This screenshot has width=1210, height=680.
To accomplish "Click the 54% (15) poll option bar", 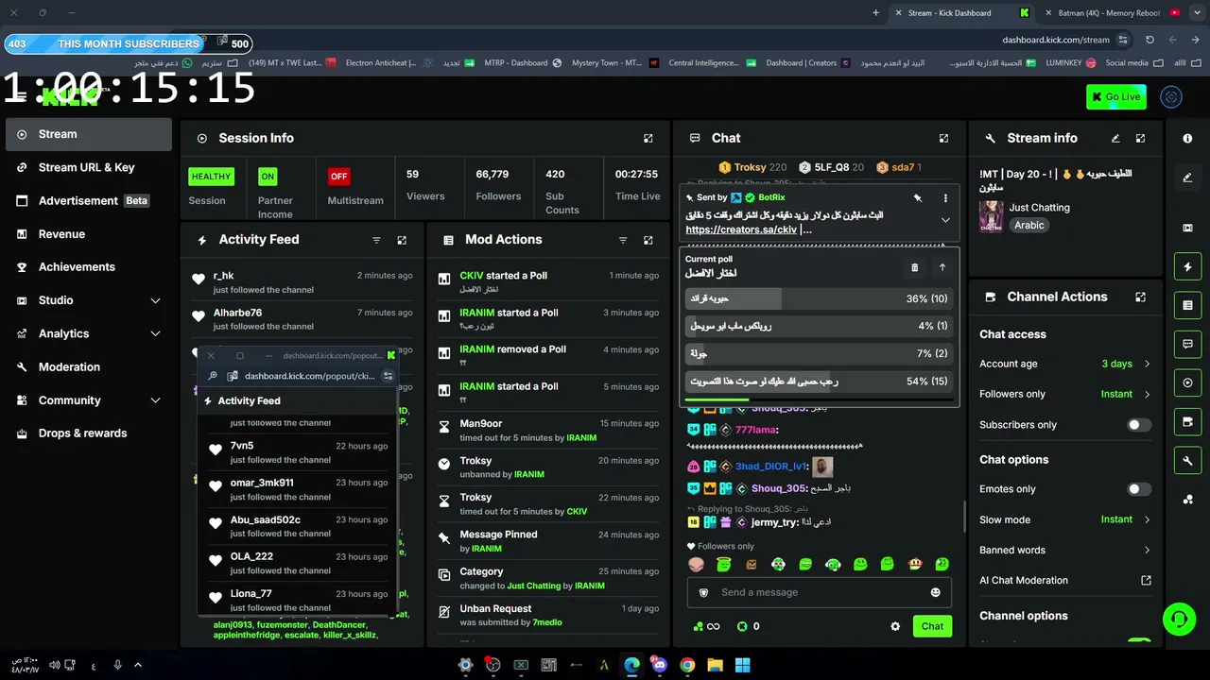I will coord(819,382).
